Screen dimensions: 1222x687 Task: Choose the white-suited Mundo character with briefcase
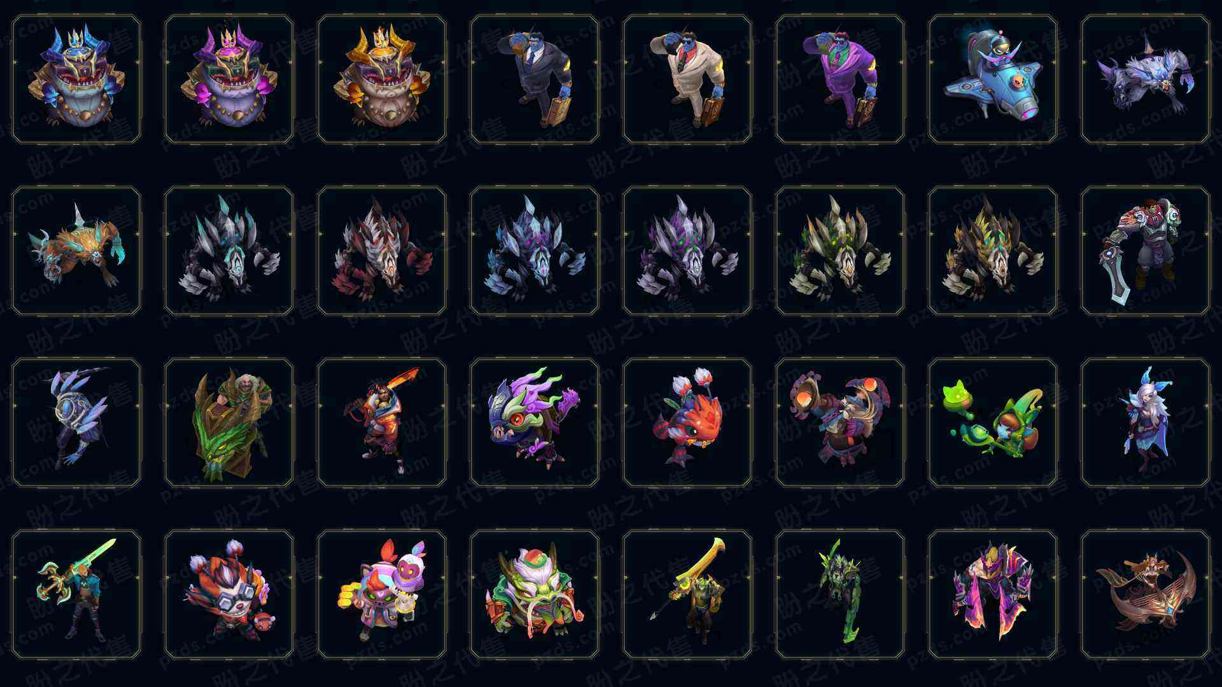(x=687, y=79)
